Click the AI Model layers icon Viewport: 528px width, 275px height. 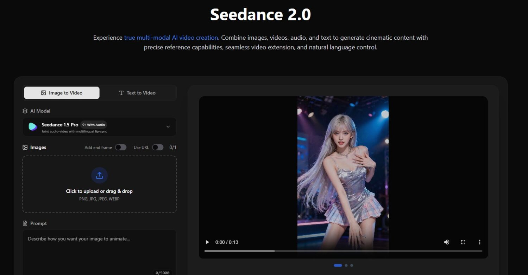pos(25,111)
